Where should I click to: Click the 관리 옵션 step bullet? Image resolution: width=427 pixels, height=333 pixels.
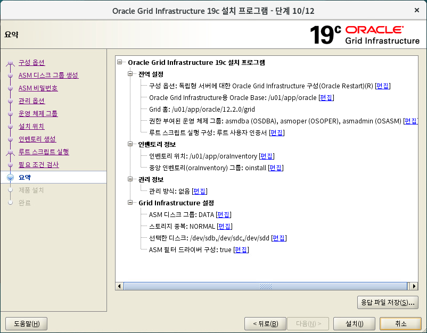[10, 101]
